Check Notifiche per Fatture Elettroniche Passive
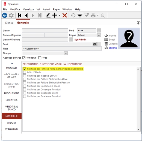The width and height of the screenshot is (142, 141). 25,83
